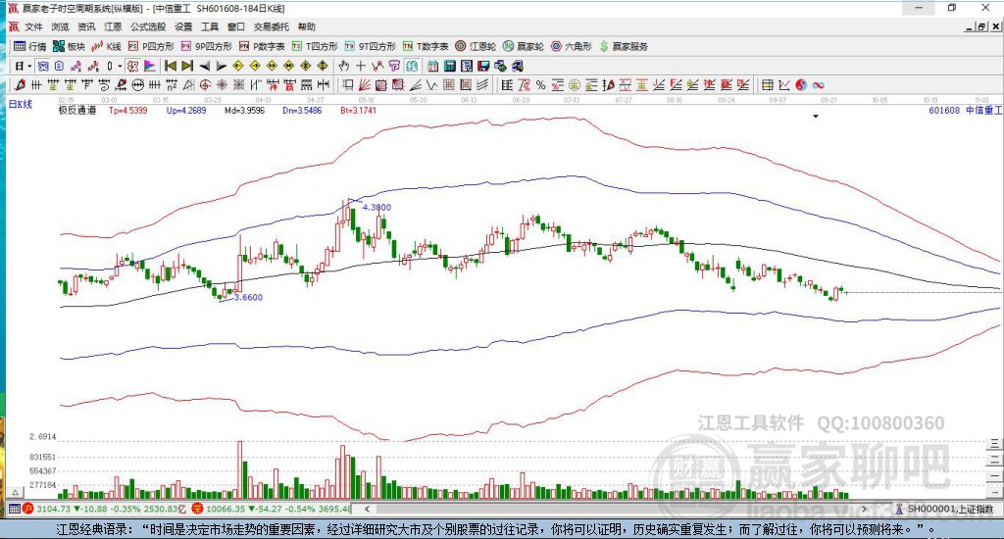Select the crosshair cursor tool
1004x539 pixels.
pyautogui.click(x=361, y=66)
